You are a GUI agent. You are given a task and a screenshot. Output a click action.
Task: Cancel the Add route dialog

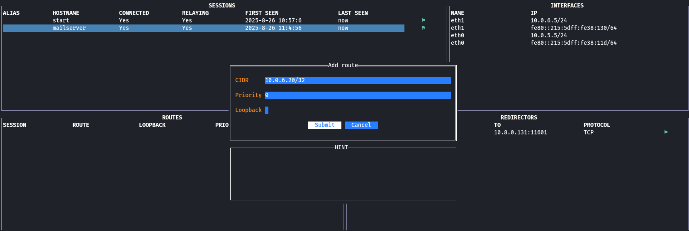click(361, 125)
